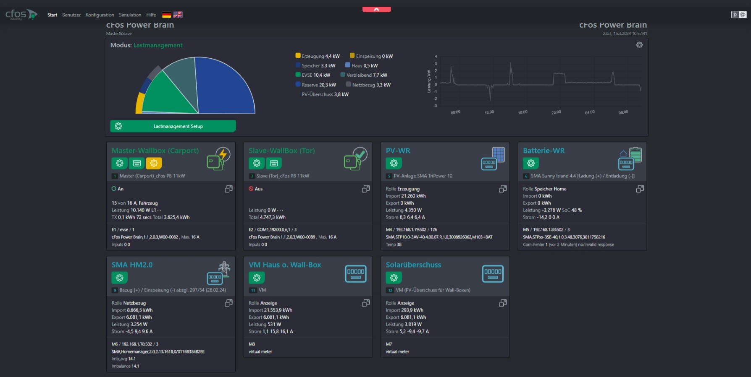Open Solarüberschuss gear settings button
The width and height of the screenshot is (751, 377).
394,278
